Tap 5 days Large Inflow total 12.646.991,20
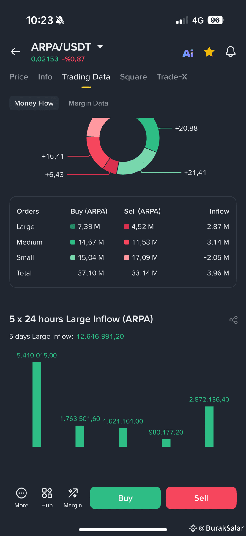Image resolution: width=246 pixels, height=536 pixels. [100, 336]
